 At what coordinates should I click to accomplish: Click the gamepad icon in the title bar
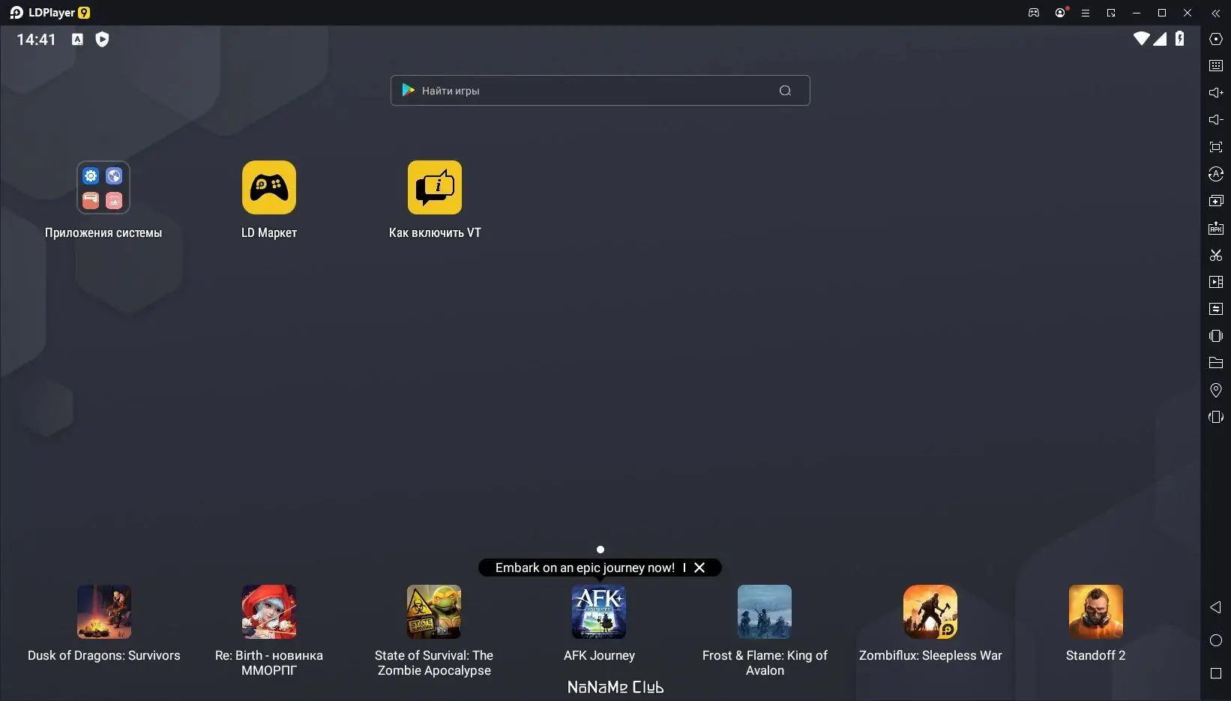point(1034,13)
